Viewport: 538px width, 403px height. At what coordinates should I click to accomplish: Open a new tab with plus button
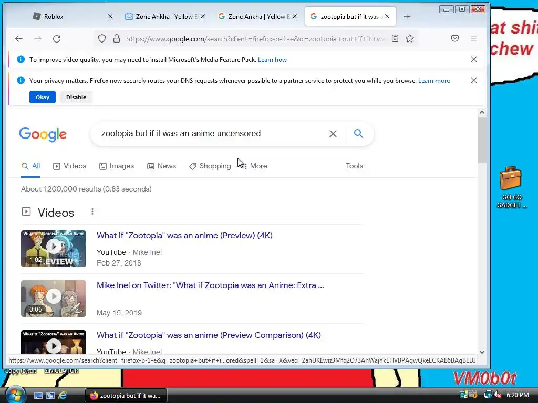click(x=407, y=16)
